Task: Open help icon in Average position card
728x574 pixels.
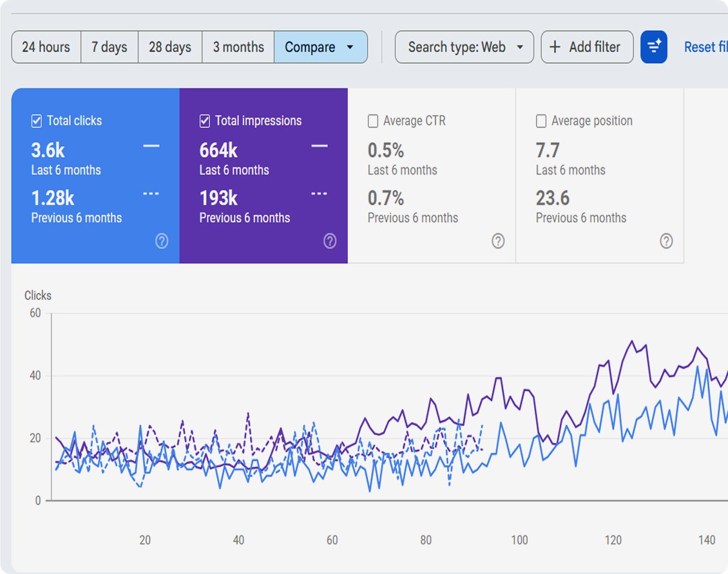Action: pyautogui.click(x=666, y=241)
